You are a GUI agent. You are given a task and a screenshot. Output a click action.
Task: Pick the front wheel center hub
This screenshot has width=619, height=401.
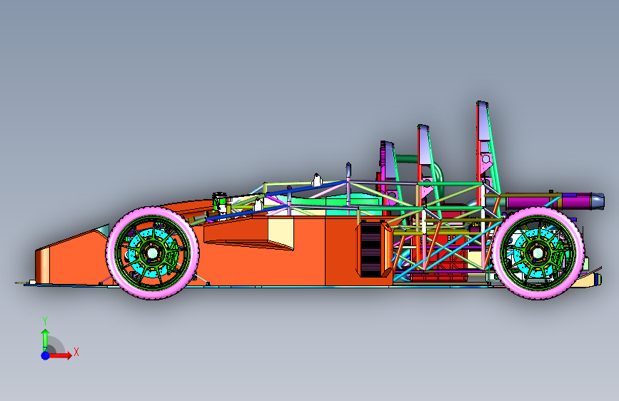[x=151, y=253]
